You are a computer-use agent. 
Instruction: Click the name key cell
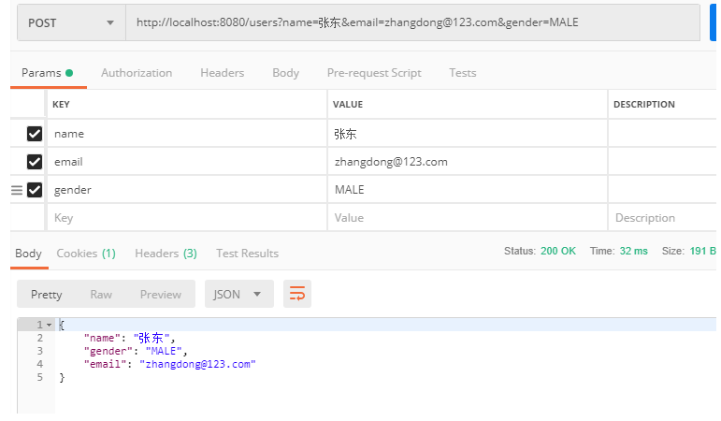187,134
